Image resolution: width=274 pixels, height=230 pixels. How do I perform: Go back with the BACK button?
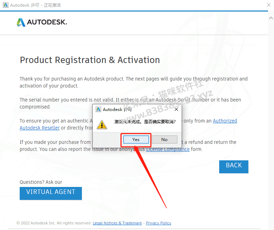click(234, 167)
